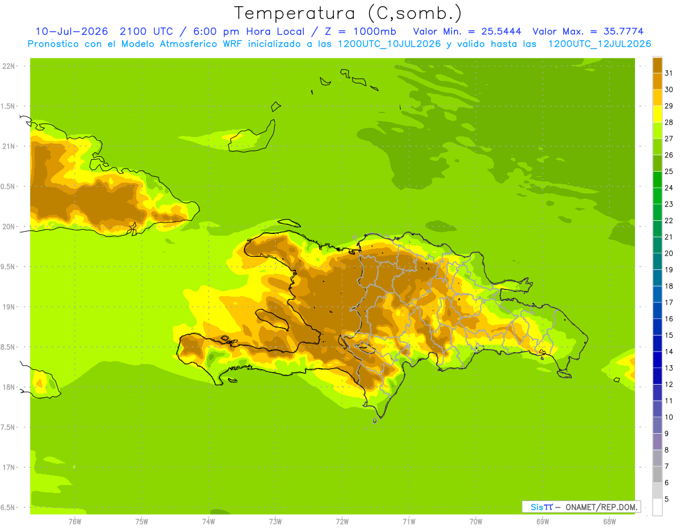Click the "5" color scale label
Screen dimensions: 684x529
667,499
